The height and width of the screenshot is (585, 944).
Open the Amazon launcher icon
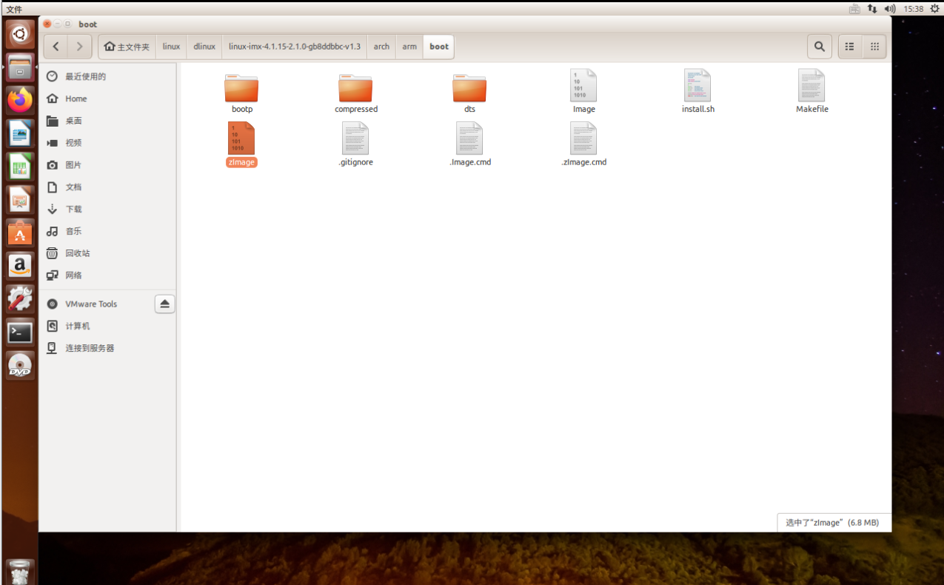tap(19, 265)
